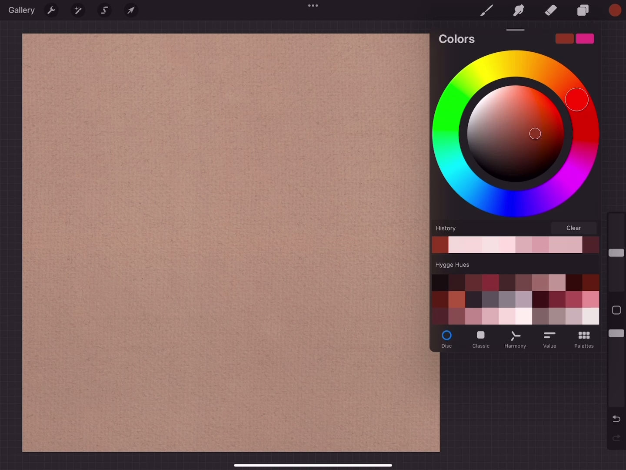Select the Eraser tool
The width and height of the screenshot is (626, 470).
pyautogui.click(x=551, y=10)
